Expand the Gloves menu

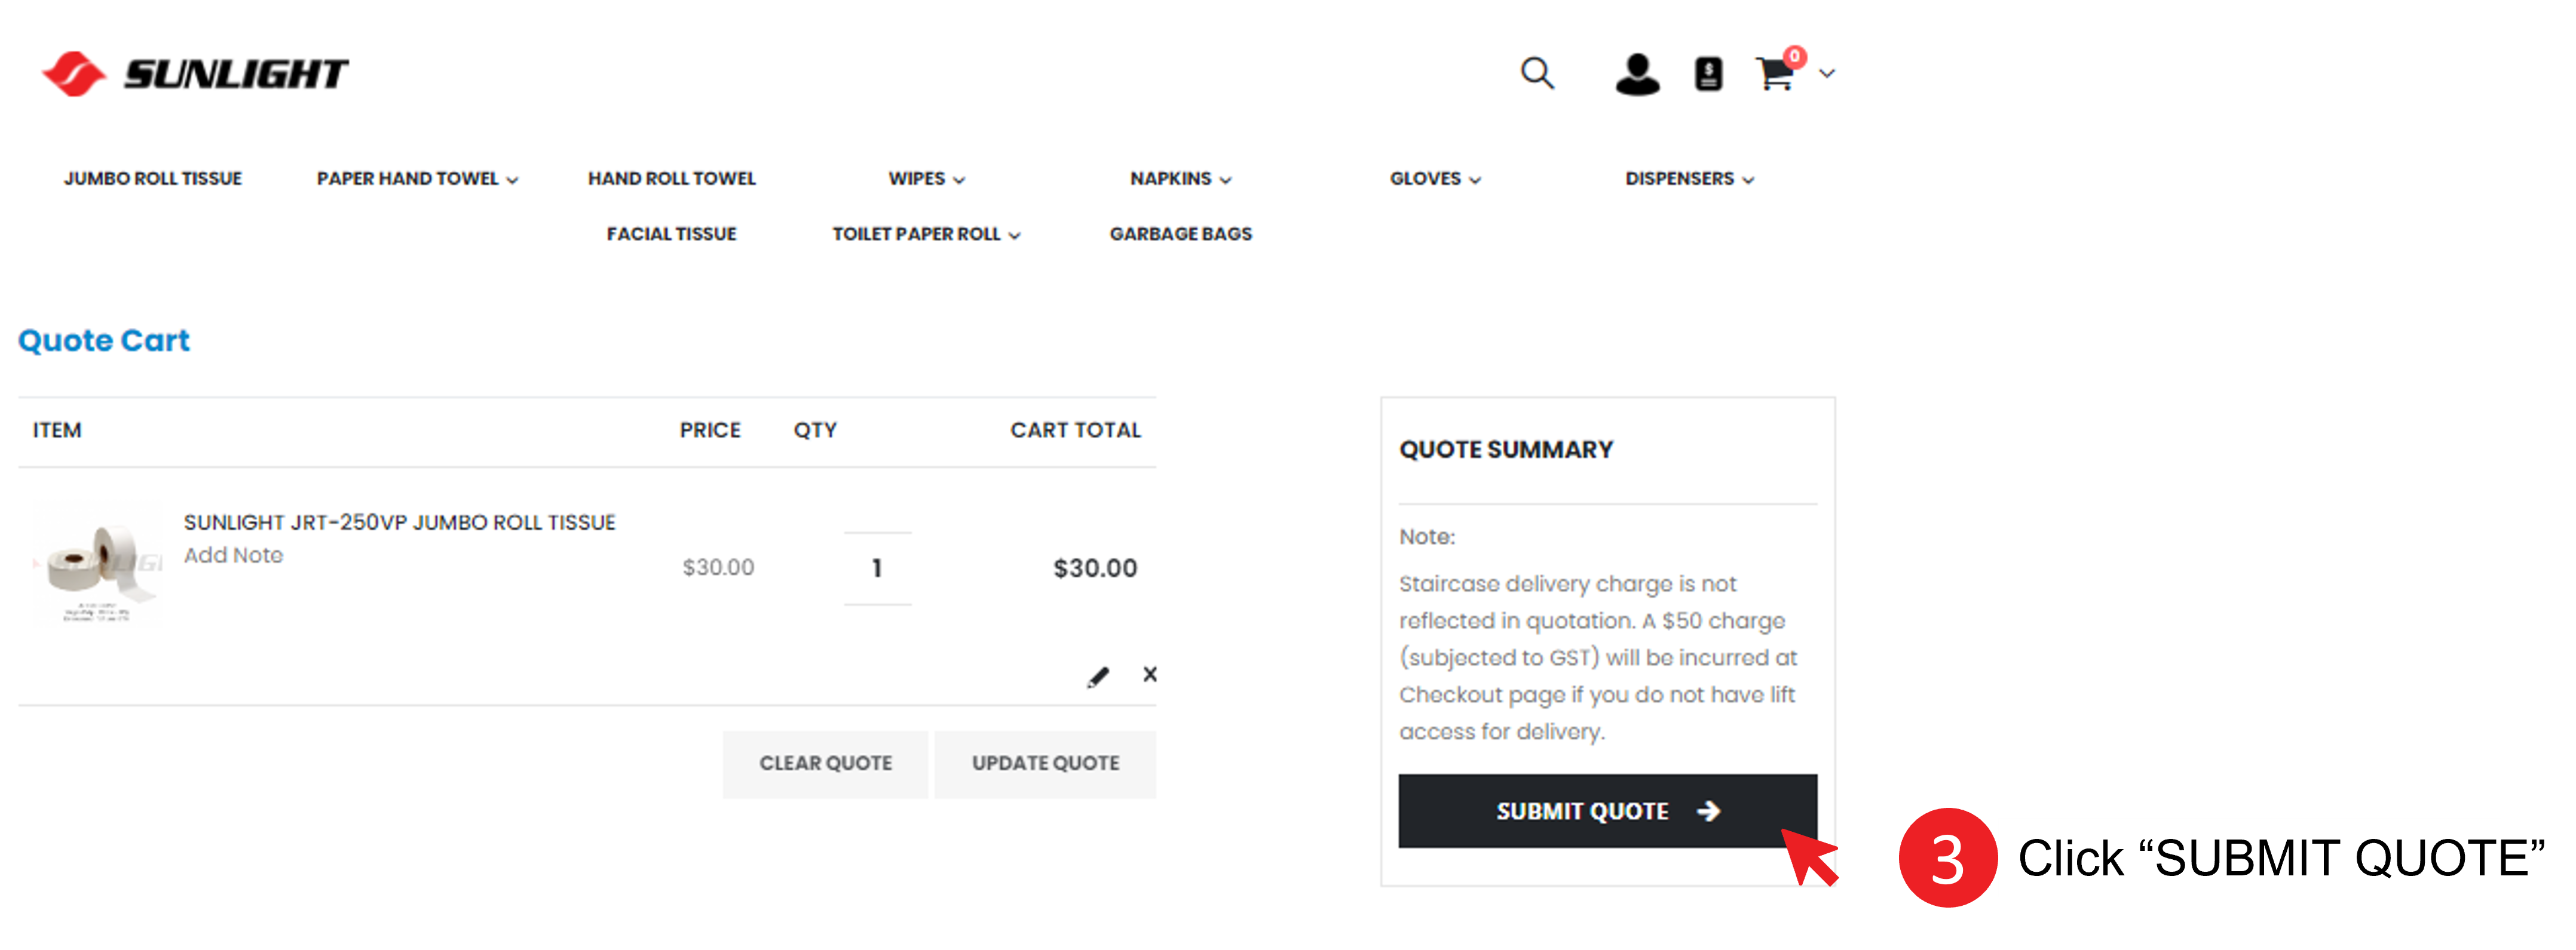point(1435,179)
